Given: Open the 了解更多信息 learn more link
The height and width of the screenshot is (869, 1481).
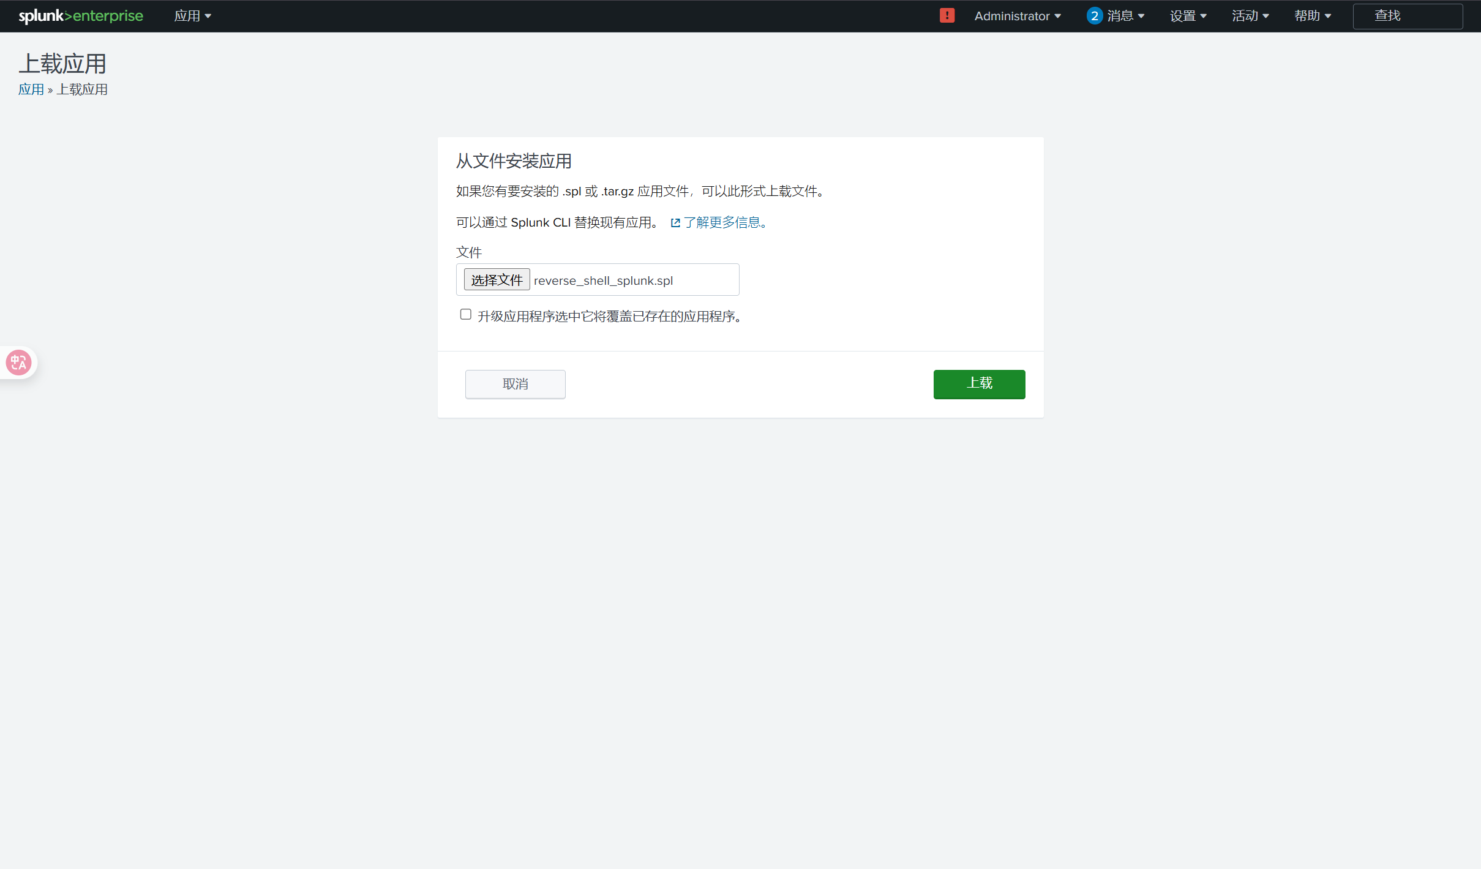Looking at the screenshot, I should click(x=724, y=222).
